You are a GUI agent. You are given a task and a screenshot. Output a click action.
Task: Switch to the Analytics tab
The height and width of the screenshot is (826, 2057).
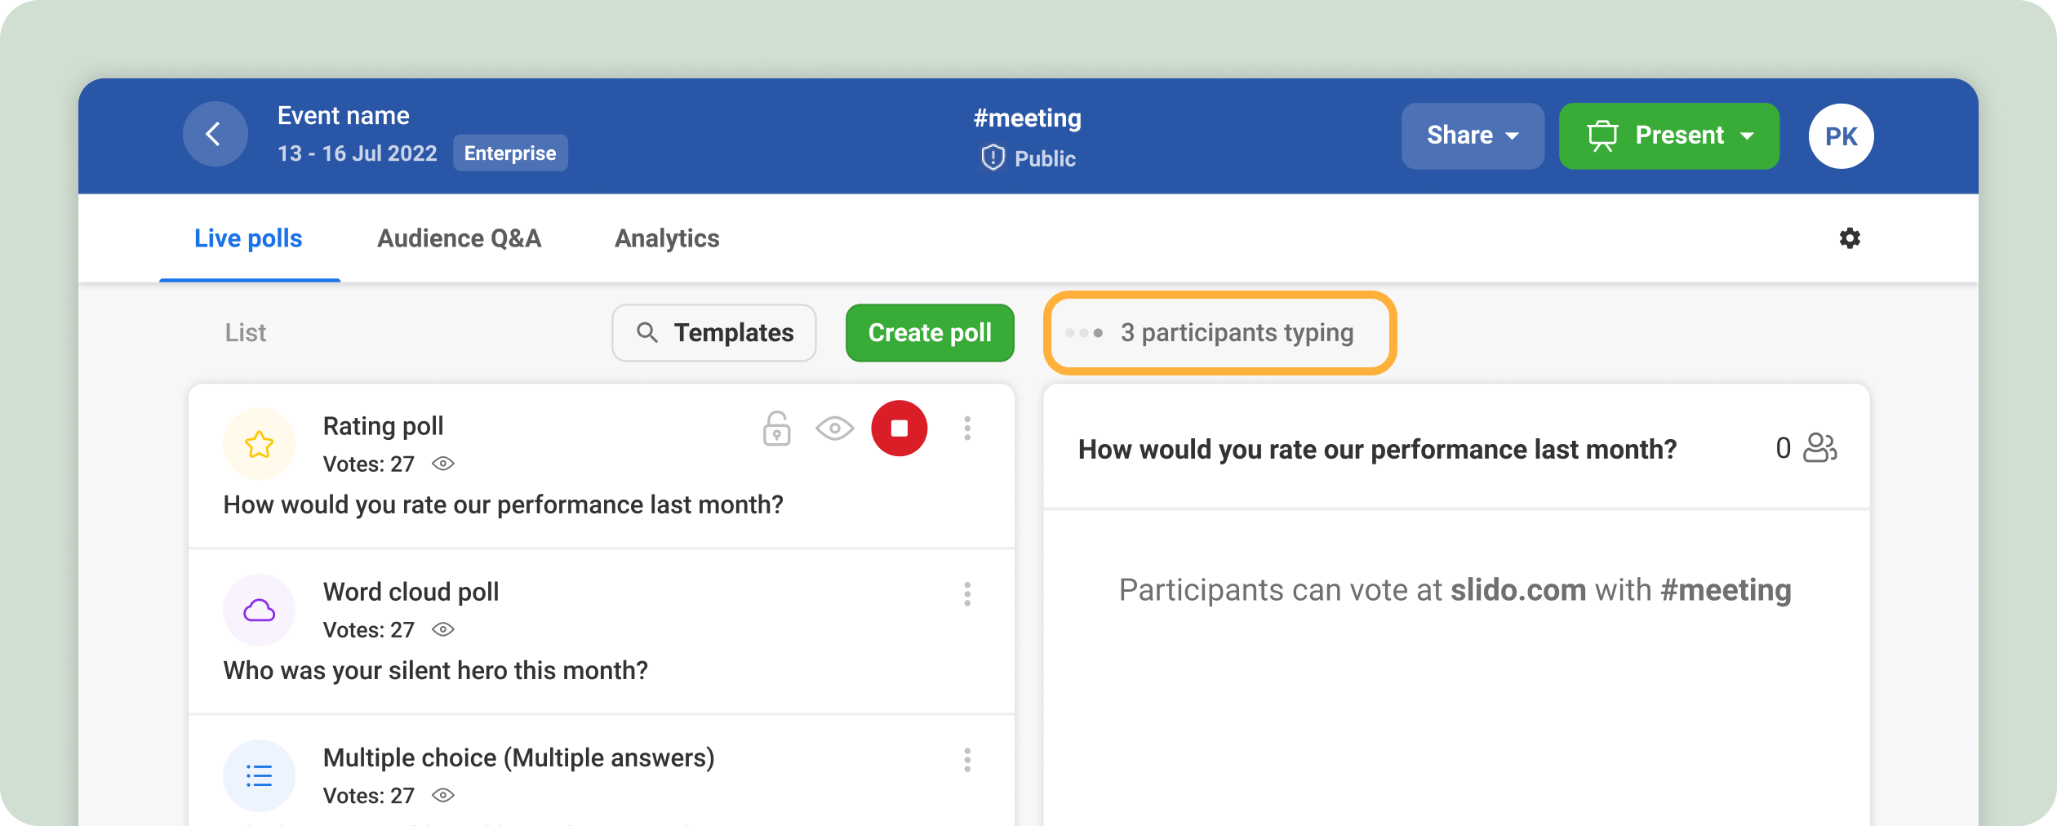pos(667,238)
